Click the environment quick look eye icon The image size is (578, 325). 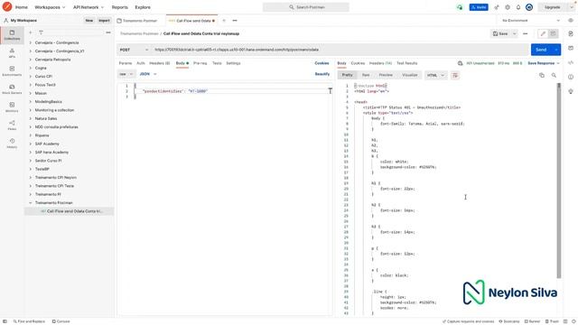(x=571, y=21)
